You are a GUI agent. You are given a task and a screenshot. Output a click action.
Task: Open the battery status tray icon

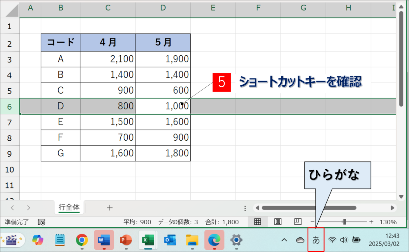tap(356, 240)
